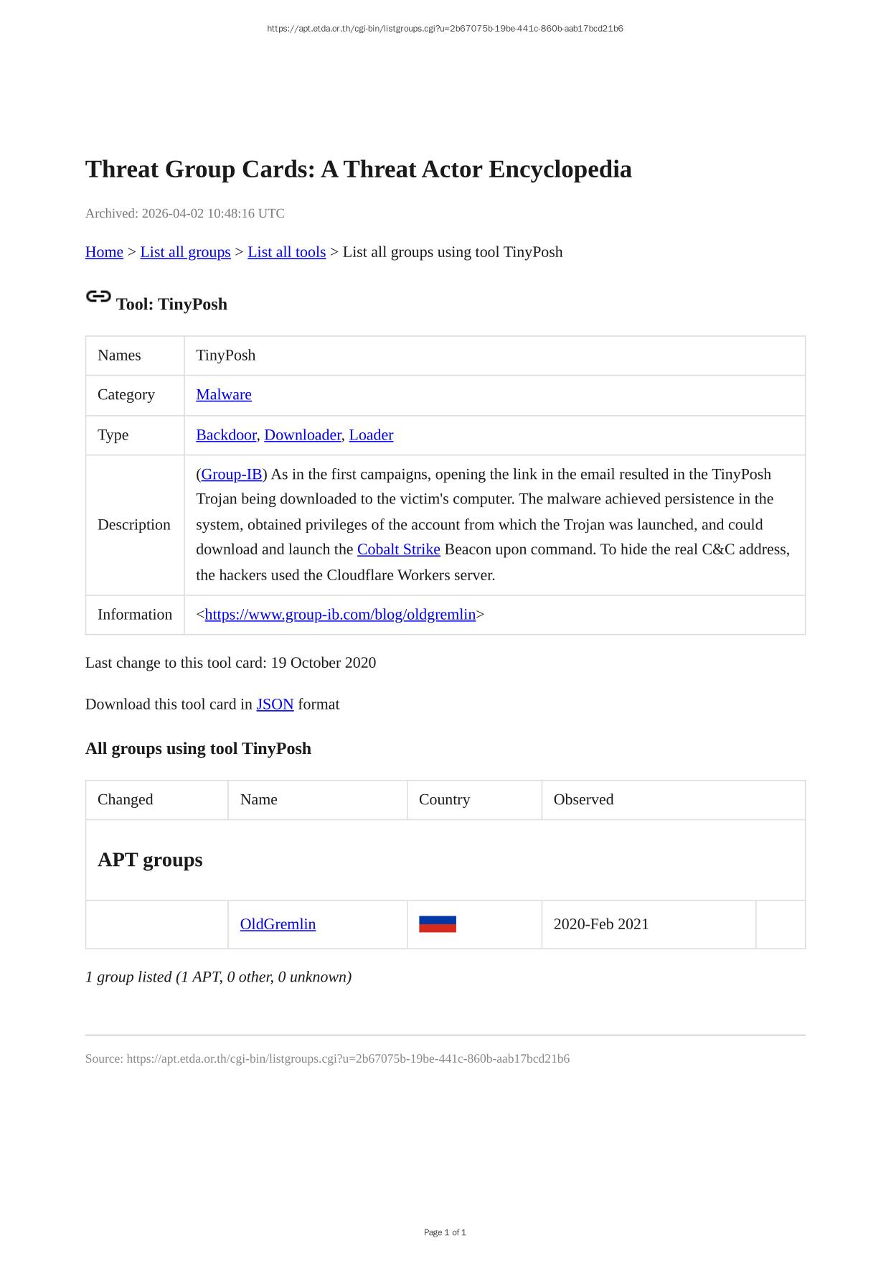Open the OldGremlin group card
Screen dimensions: 891x1261
tap(278, 924)
